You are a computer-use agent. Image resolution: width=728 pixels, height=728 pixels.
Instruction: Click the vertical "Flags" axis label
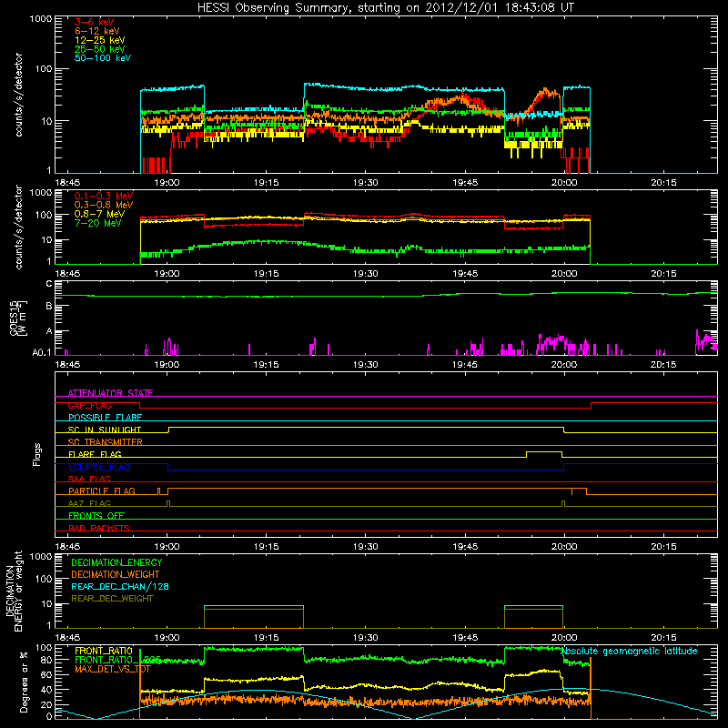(x=37, y=454)
